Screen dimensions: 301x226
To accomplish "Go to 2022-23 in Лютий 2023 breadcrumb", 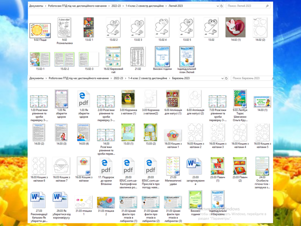I will (116, 6).
